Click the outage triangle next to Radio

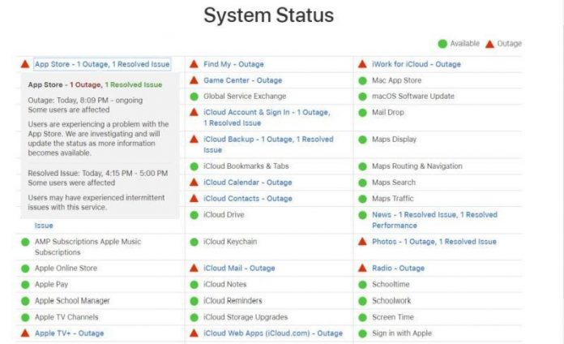pyautogui.click(x=362, y=268)
